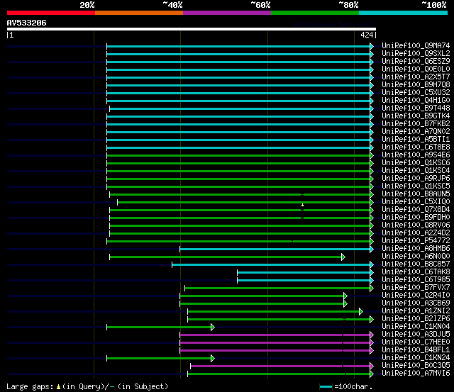454x392 pixels.
Task: Click the AV533206 query name
Action: (26, 23)
